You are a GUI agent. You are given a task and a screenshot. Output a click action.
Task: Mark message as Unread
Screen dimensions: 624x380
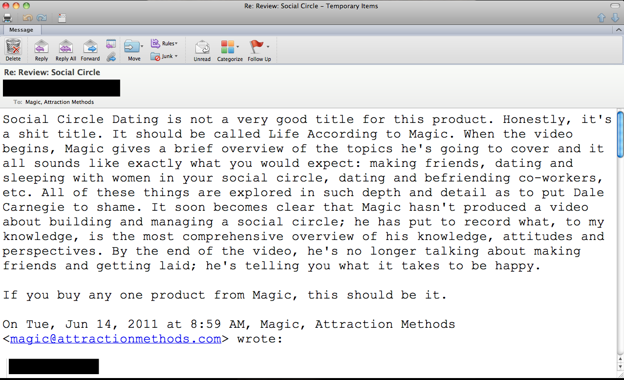(x=202, y=50)
